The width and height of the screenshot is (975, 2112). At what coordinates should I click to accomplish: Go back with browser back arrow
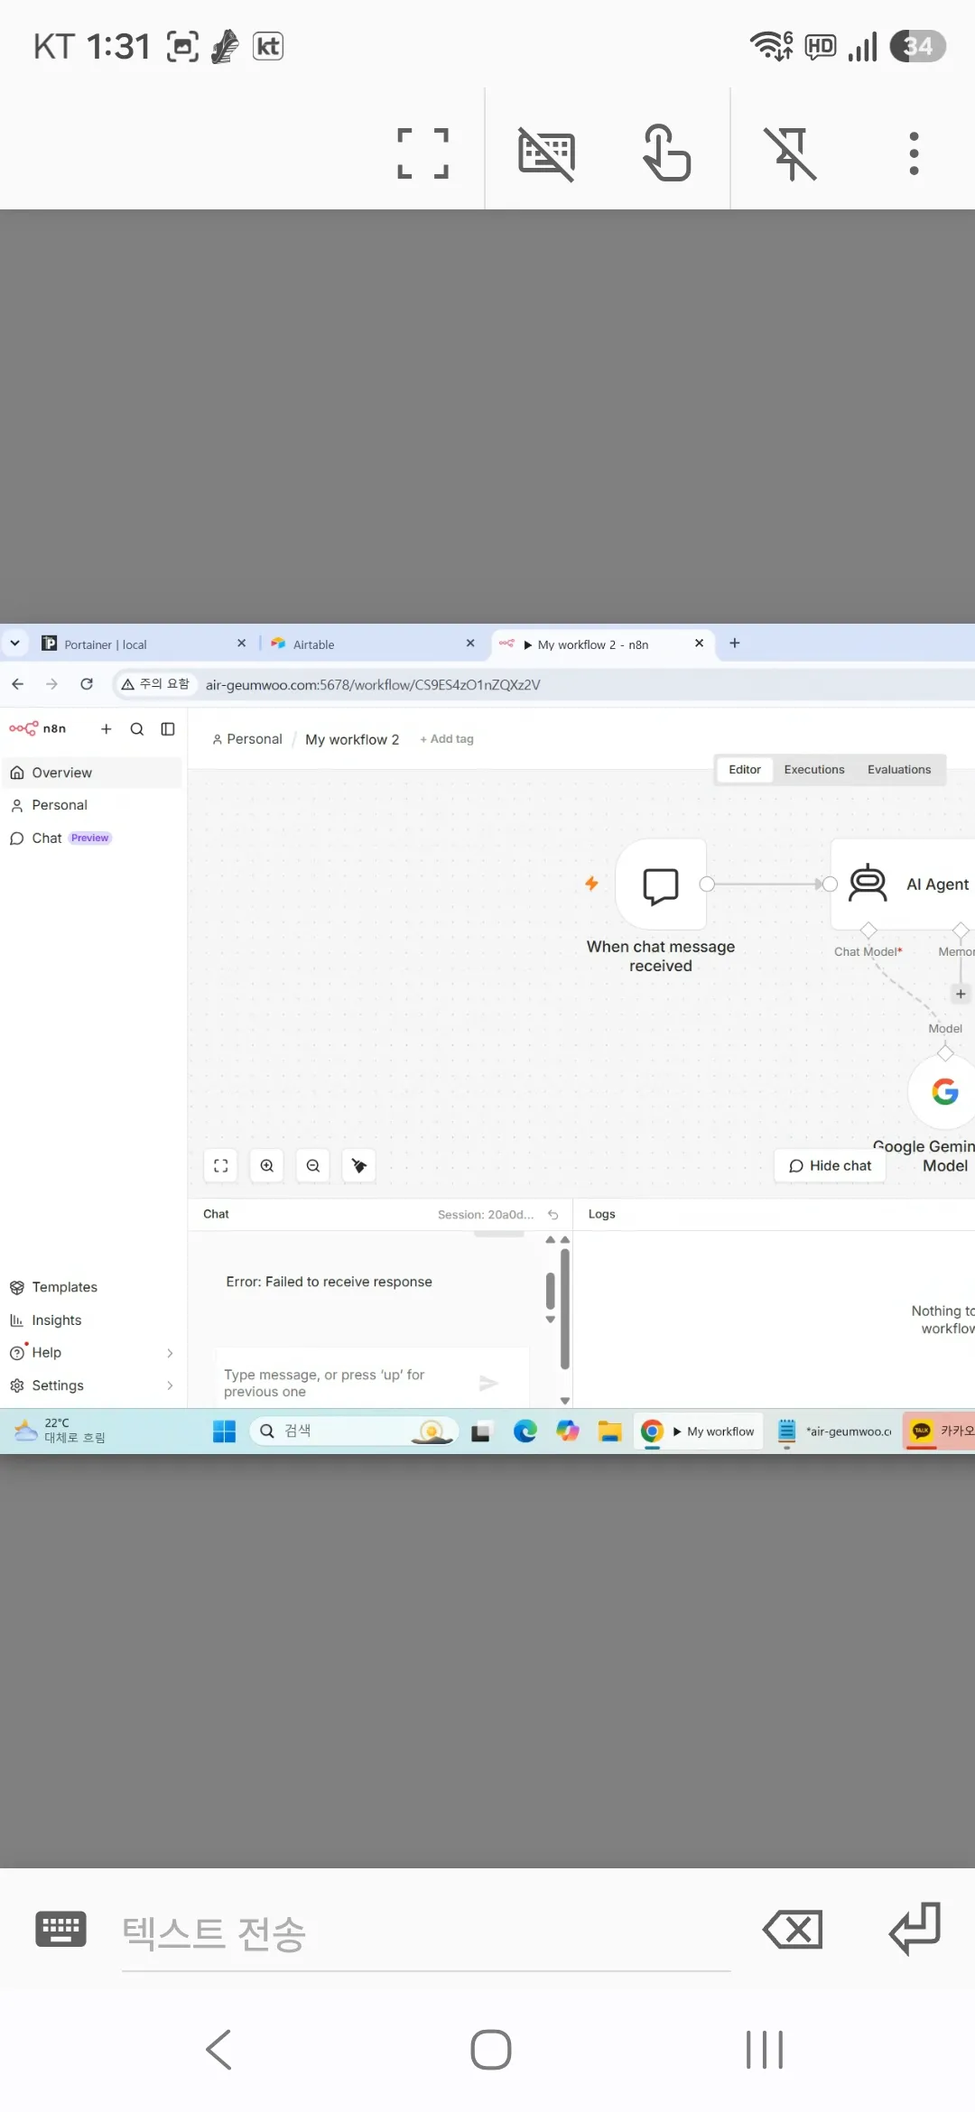point(17,684)
